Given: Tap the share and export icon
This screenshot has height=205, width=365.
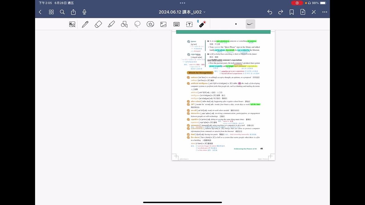Looking at the screenshot, I should [x=73, y=12].
